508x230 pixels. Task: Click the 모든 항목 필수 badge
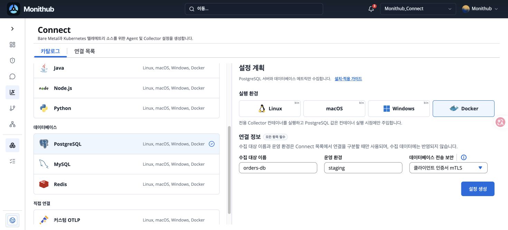click(x=275, y=137)
